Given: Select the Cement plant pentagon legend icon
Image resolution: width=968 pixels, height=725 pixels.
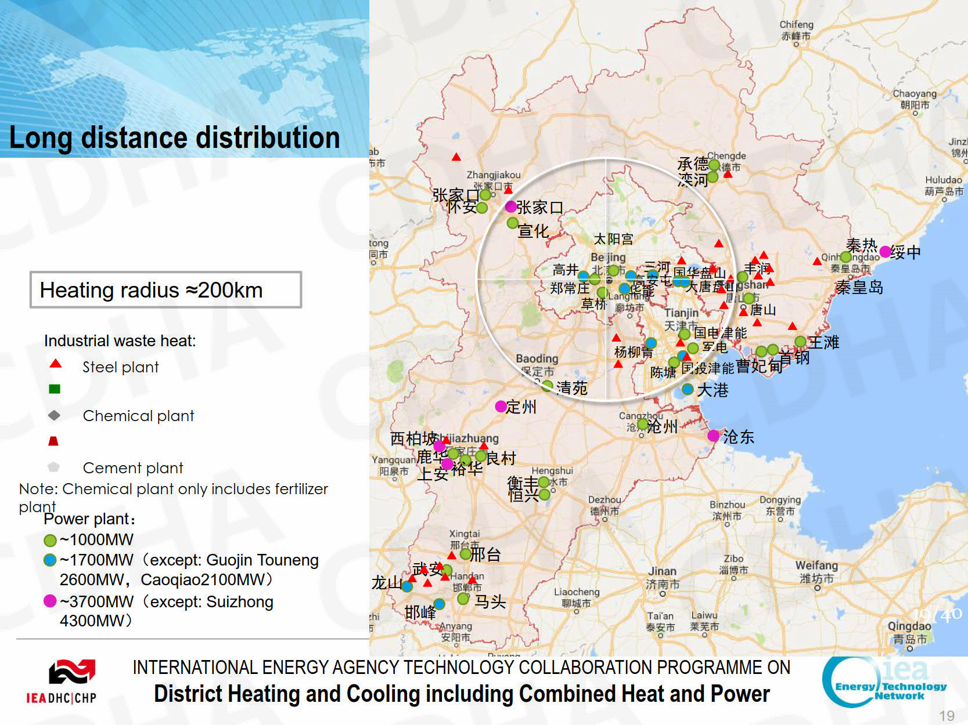Looking at the screenshot, I should point(53,467).
